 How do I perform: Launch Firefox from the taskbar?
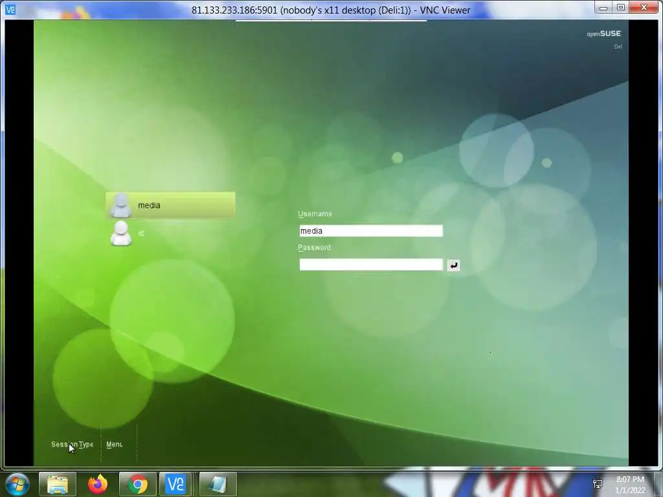coord(98,484)
